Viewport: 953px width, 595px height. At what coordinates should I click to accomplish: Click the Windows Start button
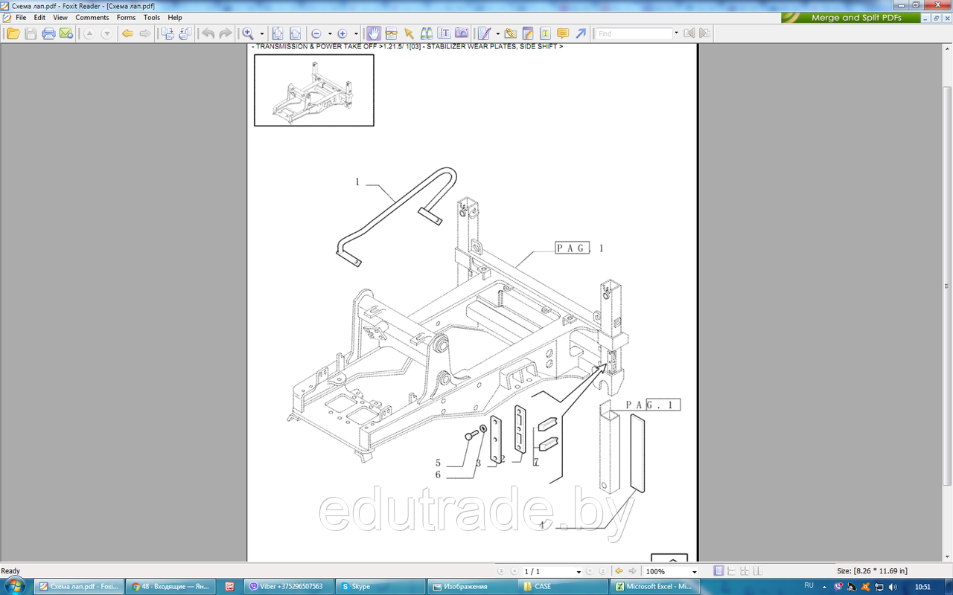15,586
